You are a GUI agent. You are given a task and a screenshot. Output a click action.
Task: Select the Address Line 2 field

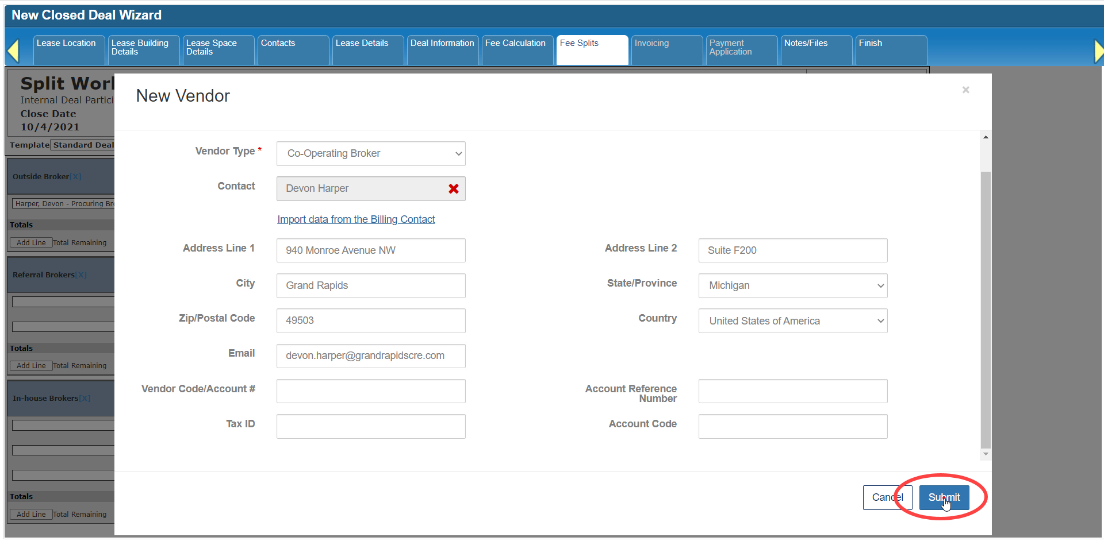(x=792, y=250)
